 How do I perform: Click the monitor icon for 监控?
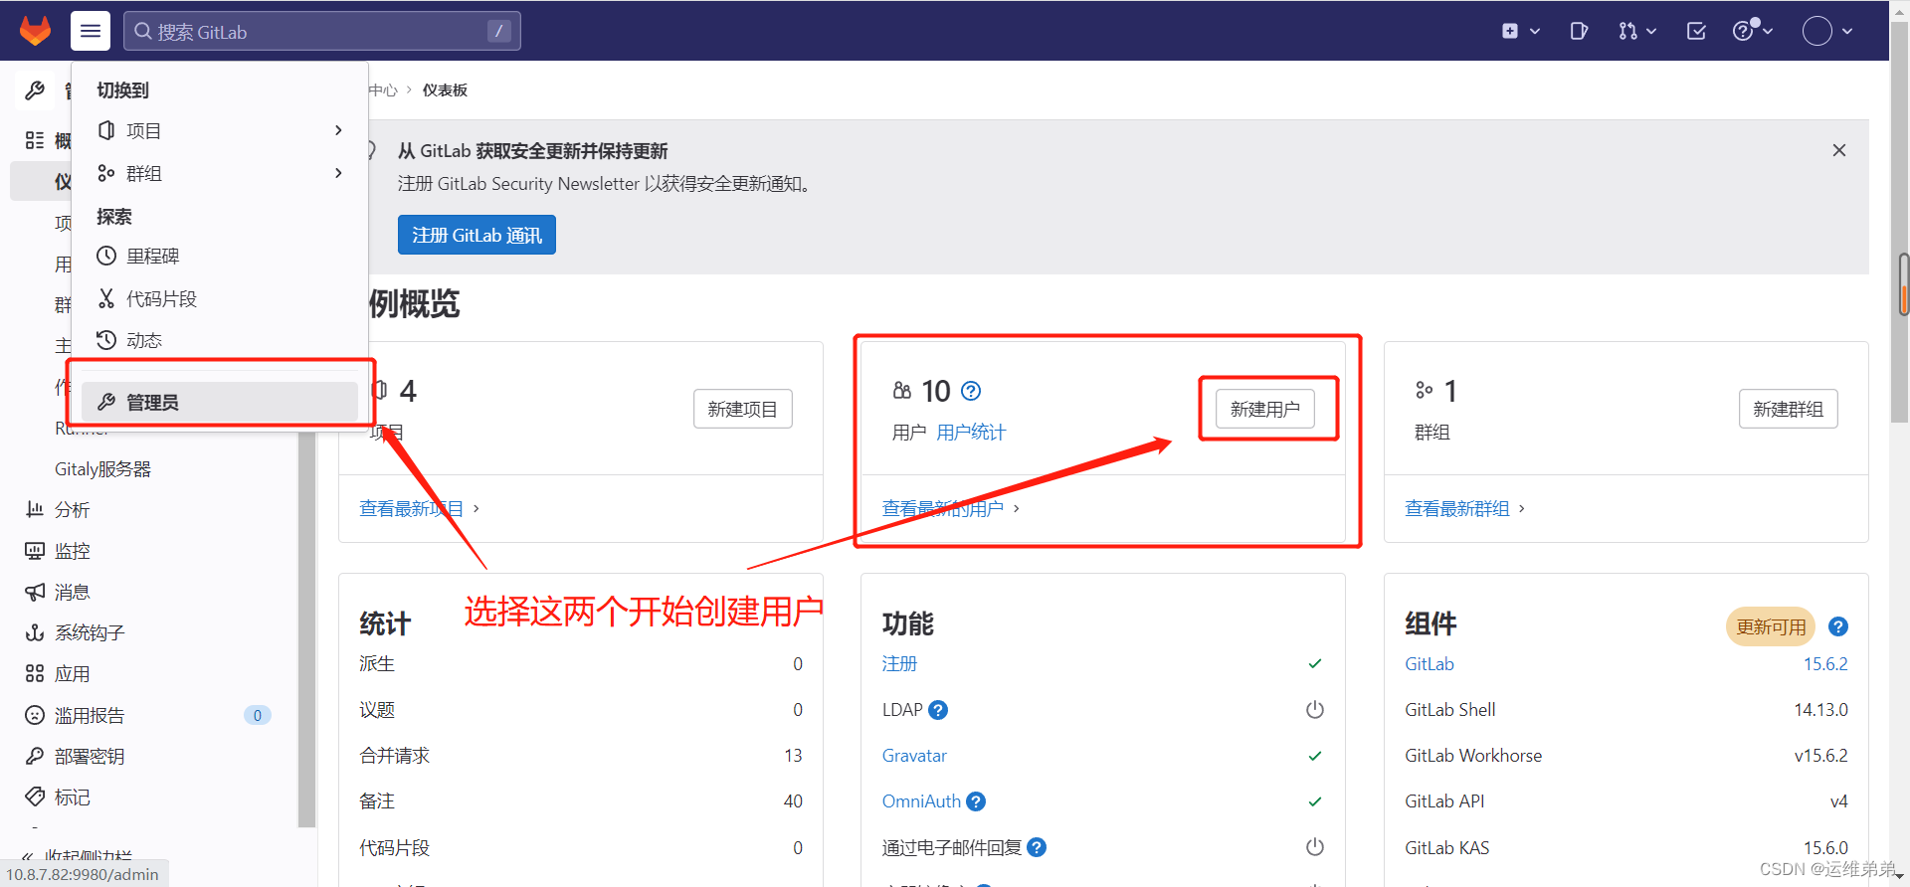pyautogui.click(x=35, y=550)
